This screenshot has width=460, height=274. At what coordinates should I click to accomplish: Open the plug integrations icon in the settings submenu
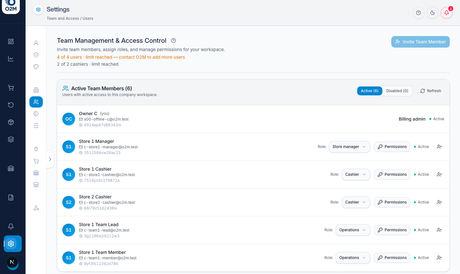(x=36, y=149)
